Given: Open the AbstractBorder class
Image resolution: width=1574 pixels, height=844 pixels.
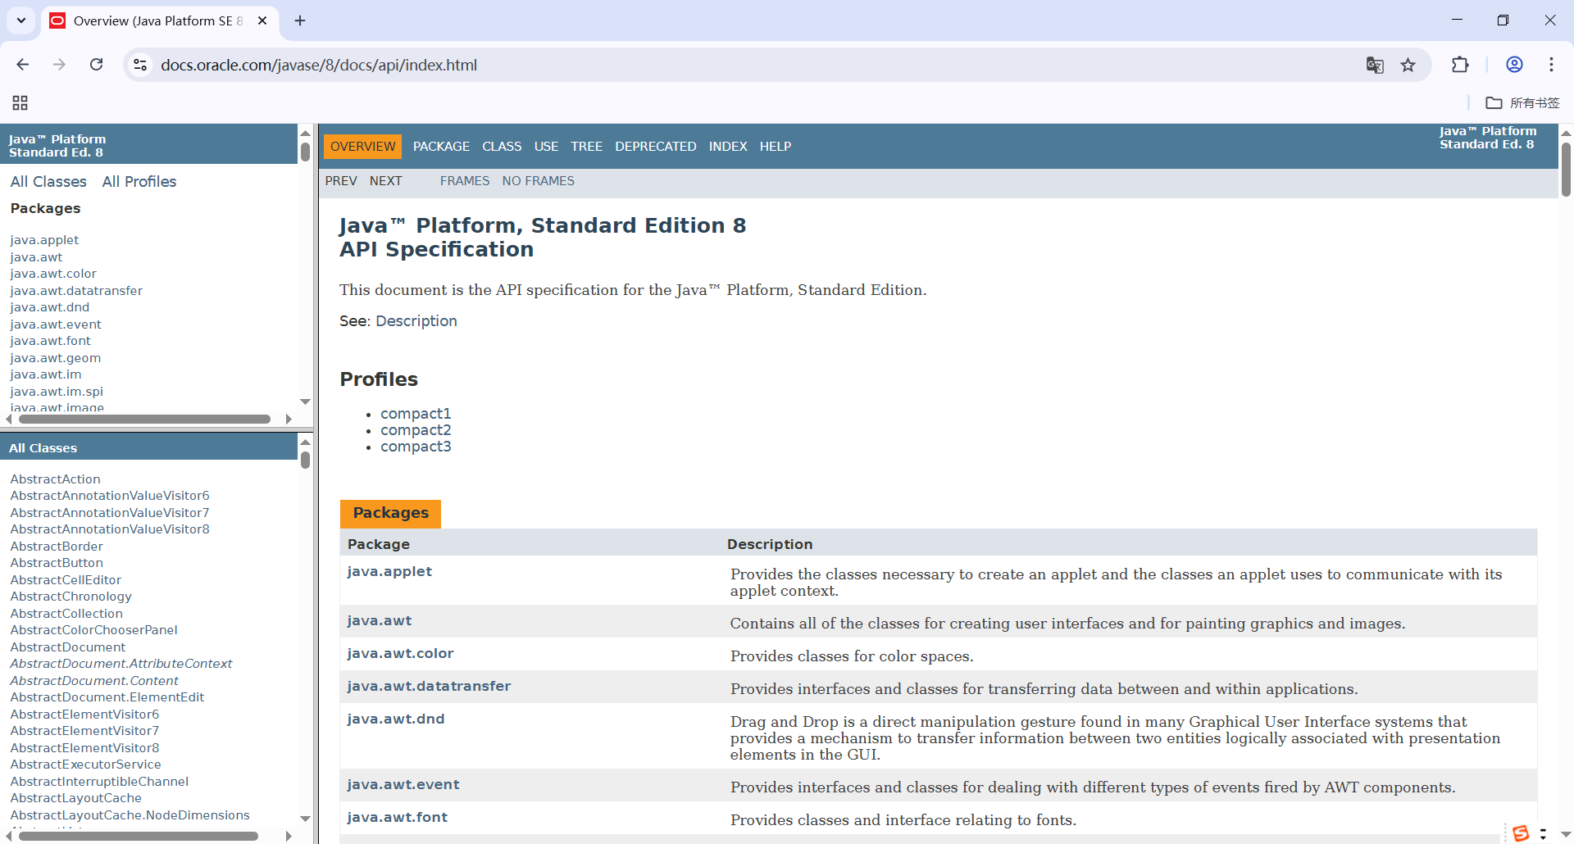Looking at the screenshot, I should click(x=57, y=546).
